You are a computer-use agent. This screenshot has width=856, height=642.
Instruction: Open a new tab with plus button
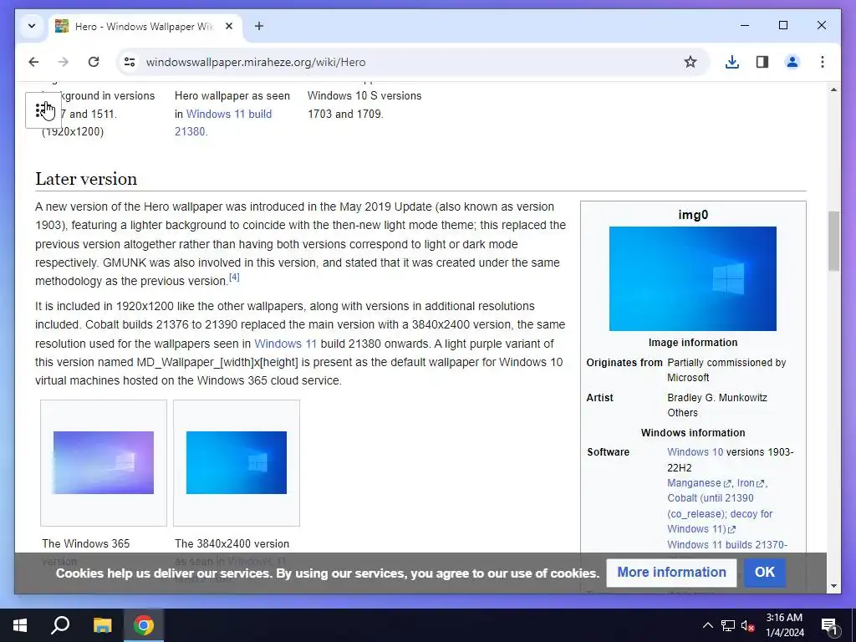point(259,26)
